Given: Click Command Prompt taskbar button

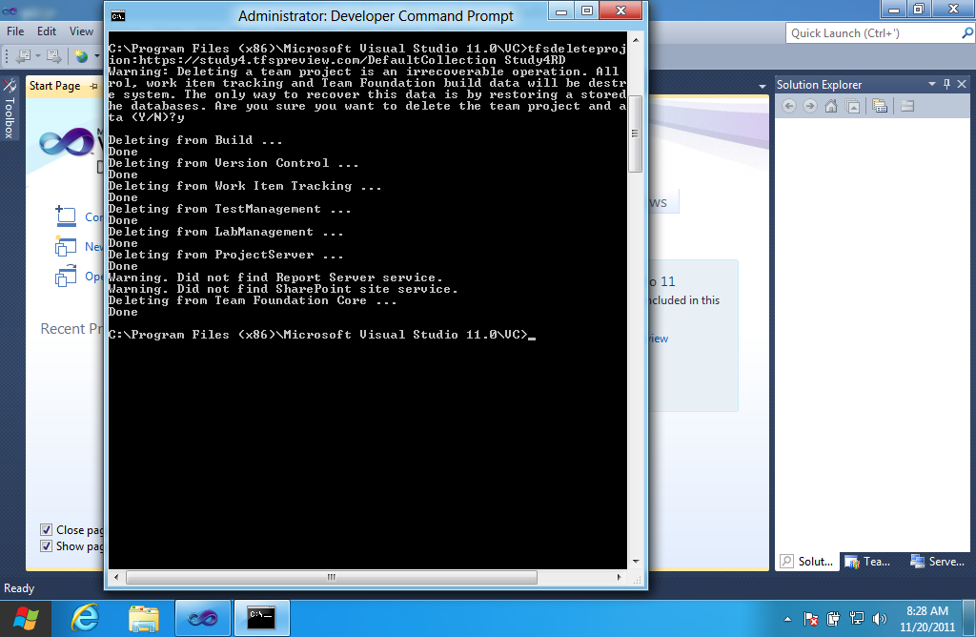Looking at the screenshot, I should pos(261,618).
